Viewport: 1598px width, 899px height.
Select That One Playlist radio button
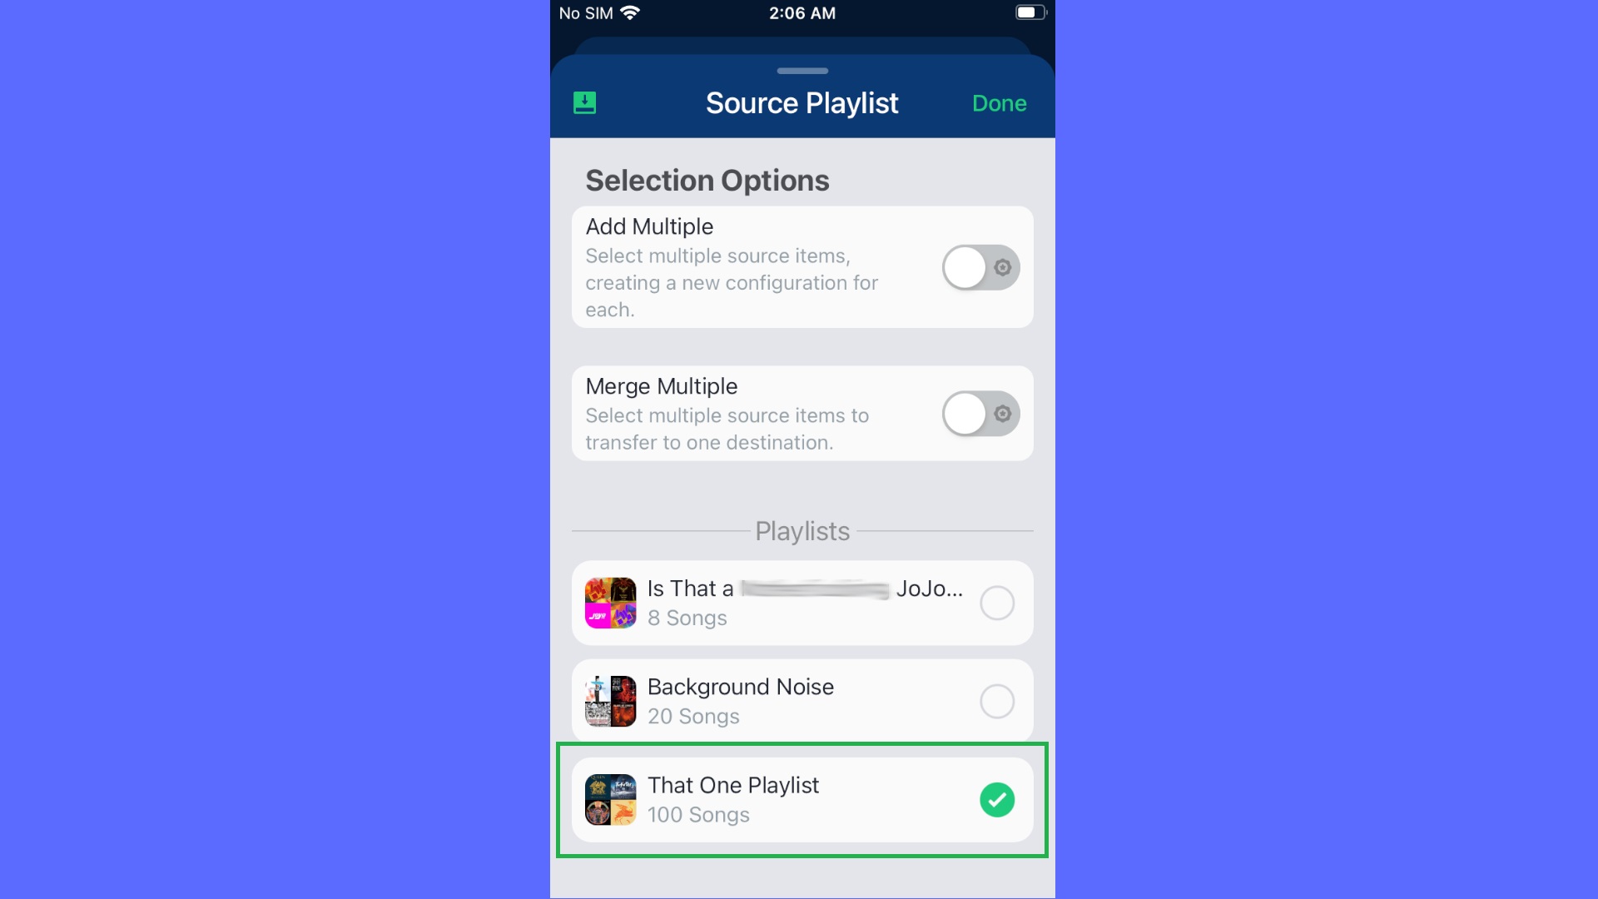click(996, 798)
